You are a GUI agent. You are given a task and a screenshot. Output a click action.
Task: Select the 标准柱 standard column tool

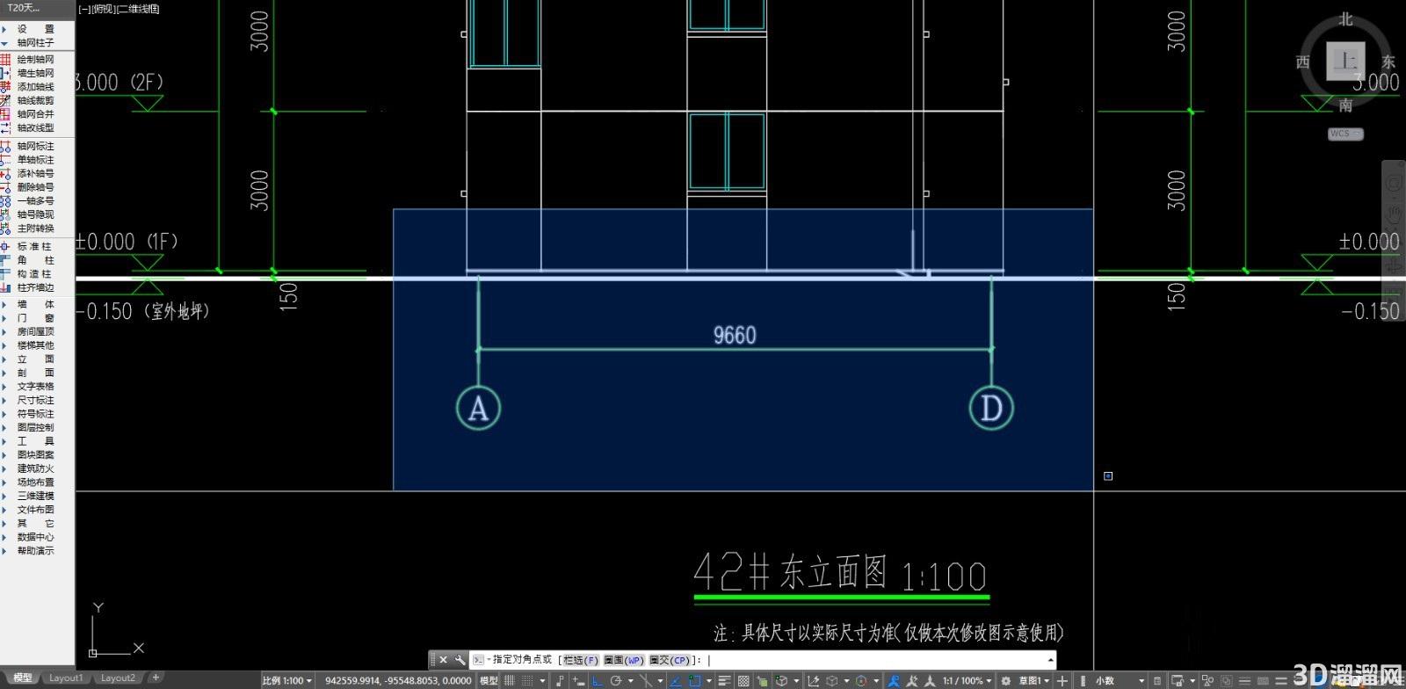[35, 247]
